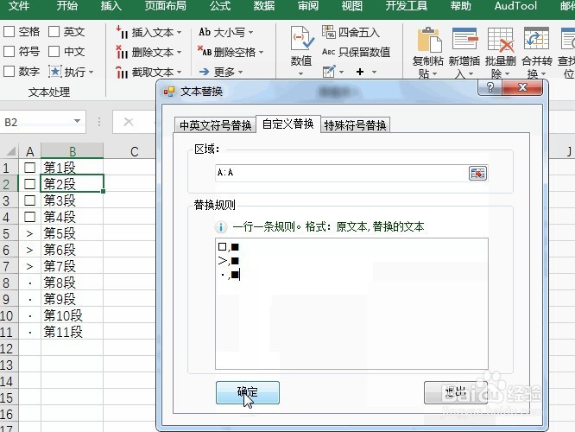Open the 数据 ribbon tab
Viewport: 575px width, 432px height.
point(264,6)
